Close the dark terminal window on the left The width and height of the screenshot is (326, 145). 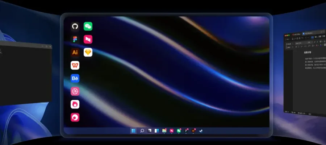[50, 47]
